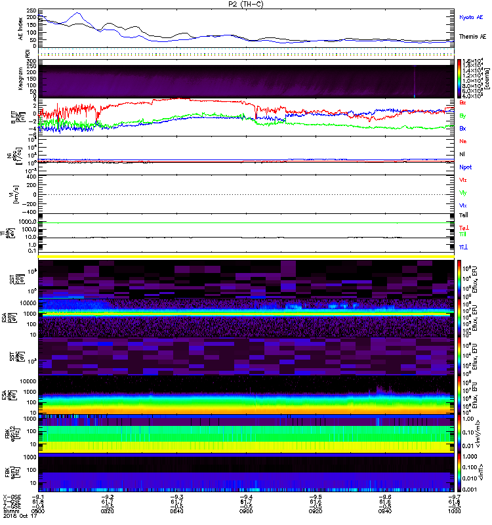This screenshot has width=492, height=525.
Task: Click the SST ion Eflux color bar
Action: [x=459, y=280]
